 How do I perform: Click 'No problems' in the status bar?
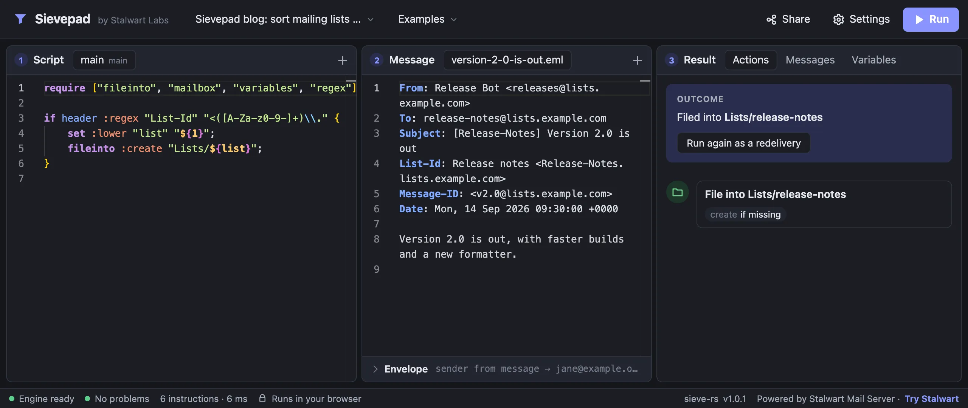coord(122,399)
